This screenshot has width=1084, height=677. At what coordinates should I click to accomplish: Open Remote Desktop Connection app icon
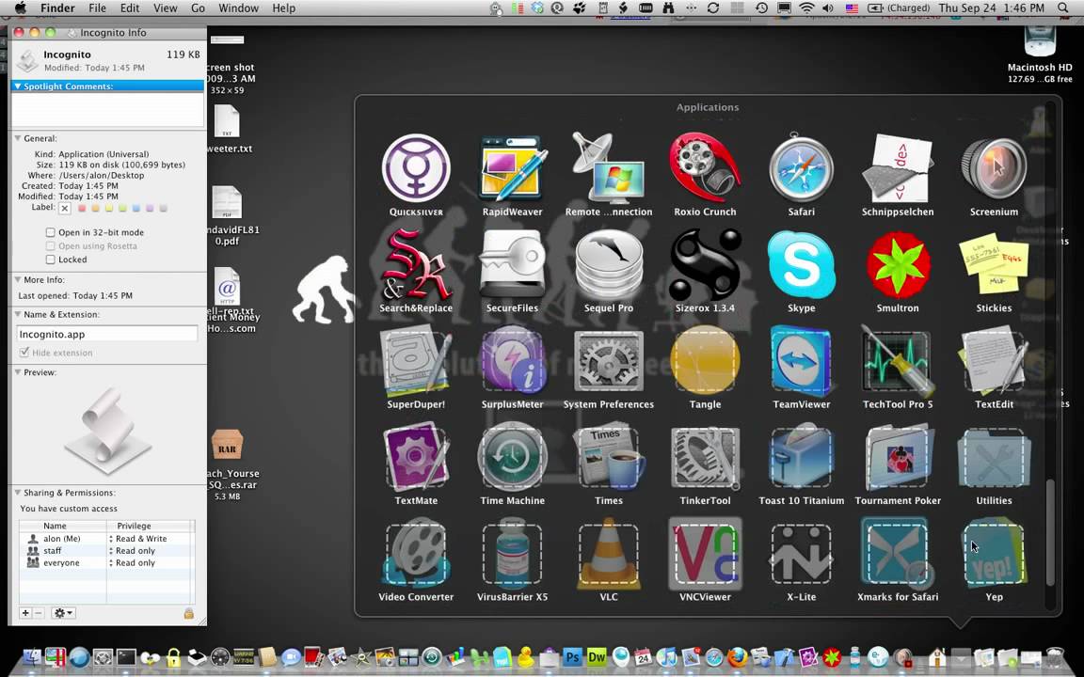[x=609, y=168]
